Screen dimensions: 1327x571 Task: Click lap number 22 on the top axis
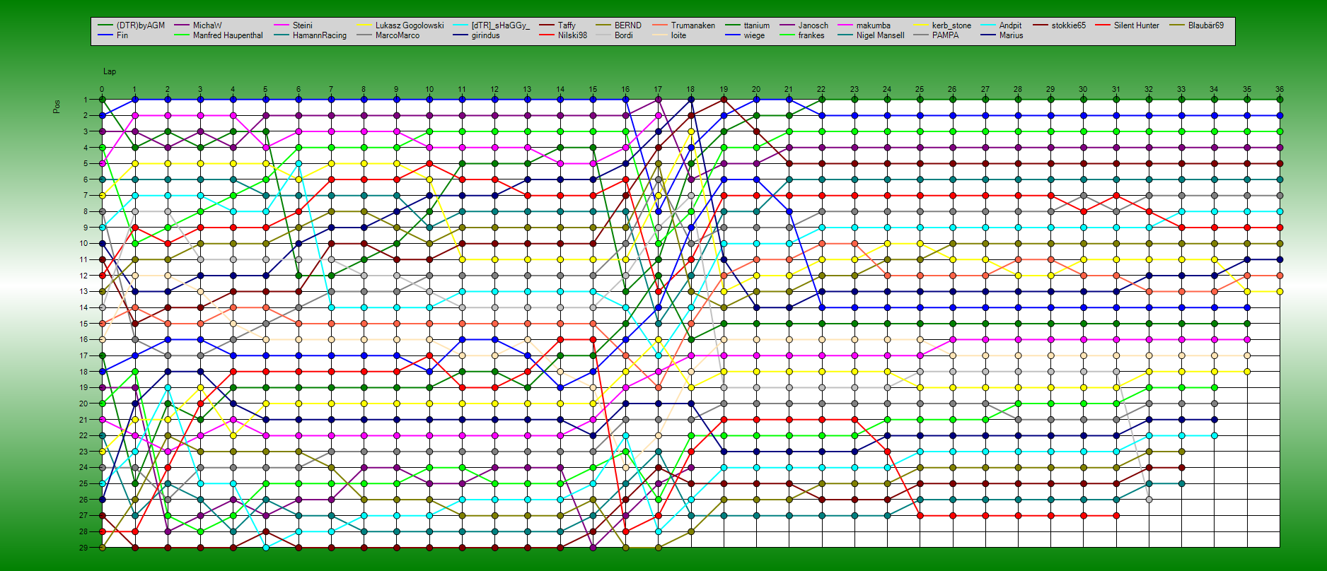[821, 90]
